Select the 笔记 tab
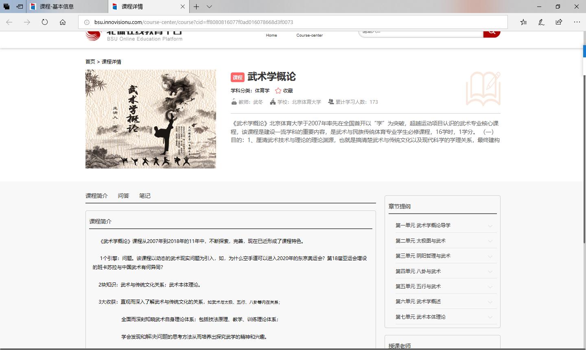The height and width of the screenshot is (350, 586). pos(145,196)
